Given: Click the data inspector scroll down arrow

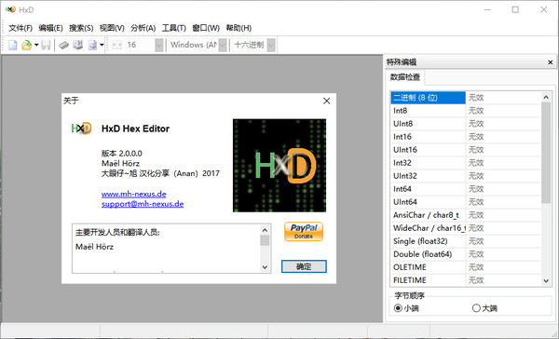Looking at the screenshot, I should (546, 281).
